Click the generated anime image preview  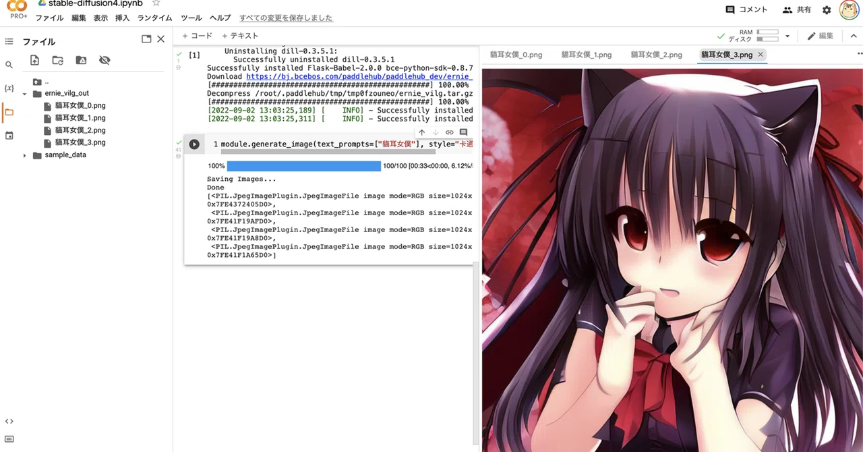click(672, 260)
